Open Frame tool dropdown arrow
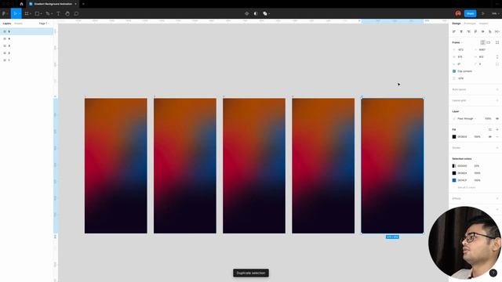502x282 pixels. click(31, 14)
